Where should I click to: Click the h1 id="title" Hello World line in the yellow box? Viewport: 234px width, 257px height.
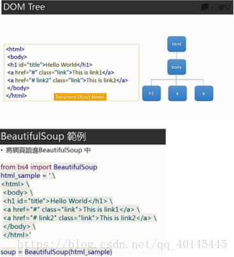point(50,65)
